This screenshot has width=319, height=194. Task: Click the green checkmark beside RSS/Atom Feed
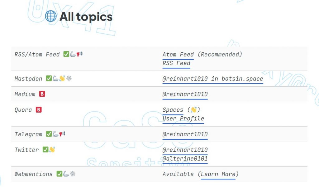(66, 54)
